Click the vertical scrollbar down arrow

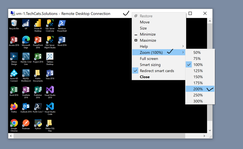click(x=210, y=130)
